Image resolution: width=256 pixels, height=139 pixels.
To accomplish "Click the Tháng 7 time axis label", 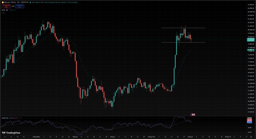I will coord(113,137).
